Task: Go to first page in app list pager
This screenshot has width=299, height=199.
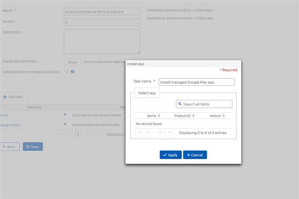Action: coord(140,133)
